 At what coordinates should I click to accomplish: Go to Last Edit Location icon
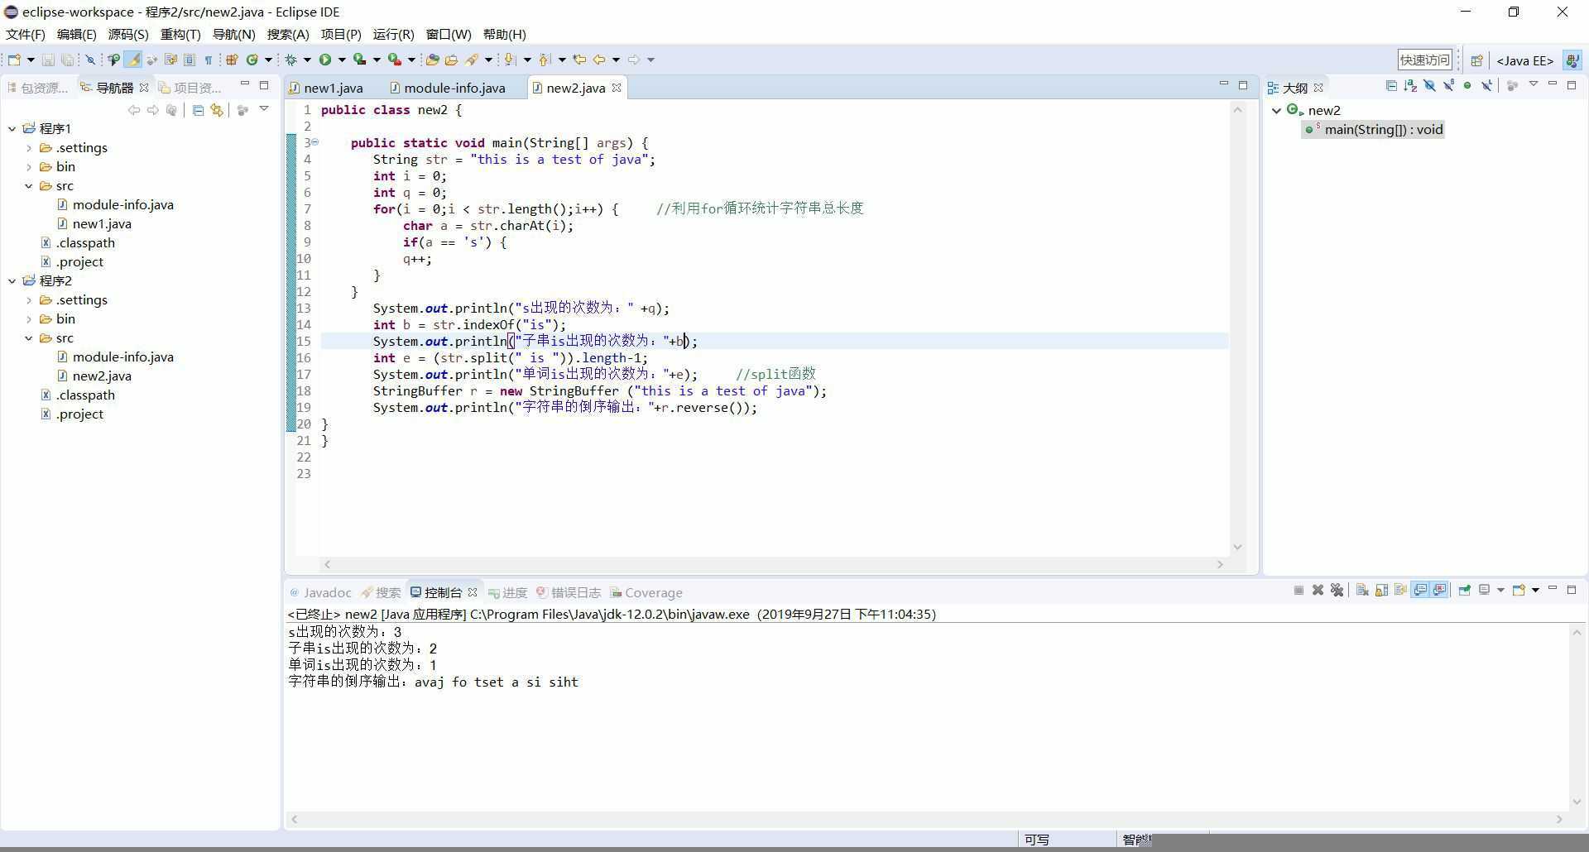pyautogui.click(x=579, y=60)
